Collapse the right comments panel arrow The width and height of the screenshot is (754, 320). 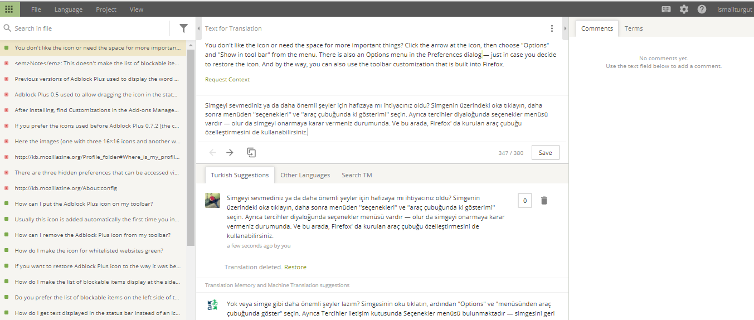pyautogui.click(x=565, y=28)
